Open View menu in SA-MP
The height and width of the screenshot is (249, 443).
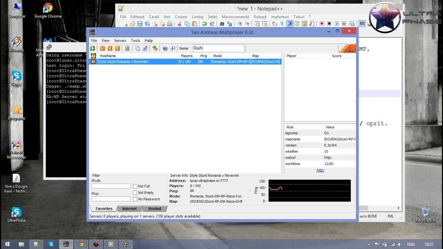tap(106, 40)
